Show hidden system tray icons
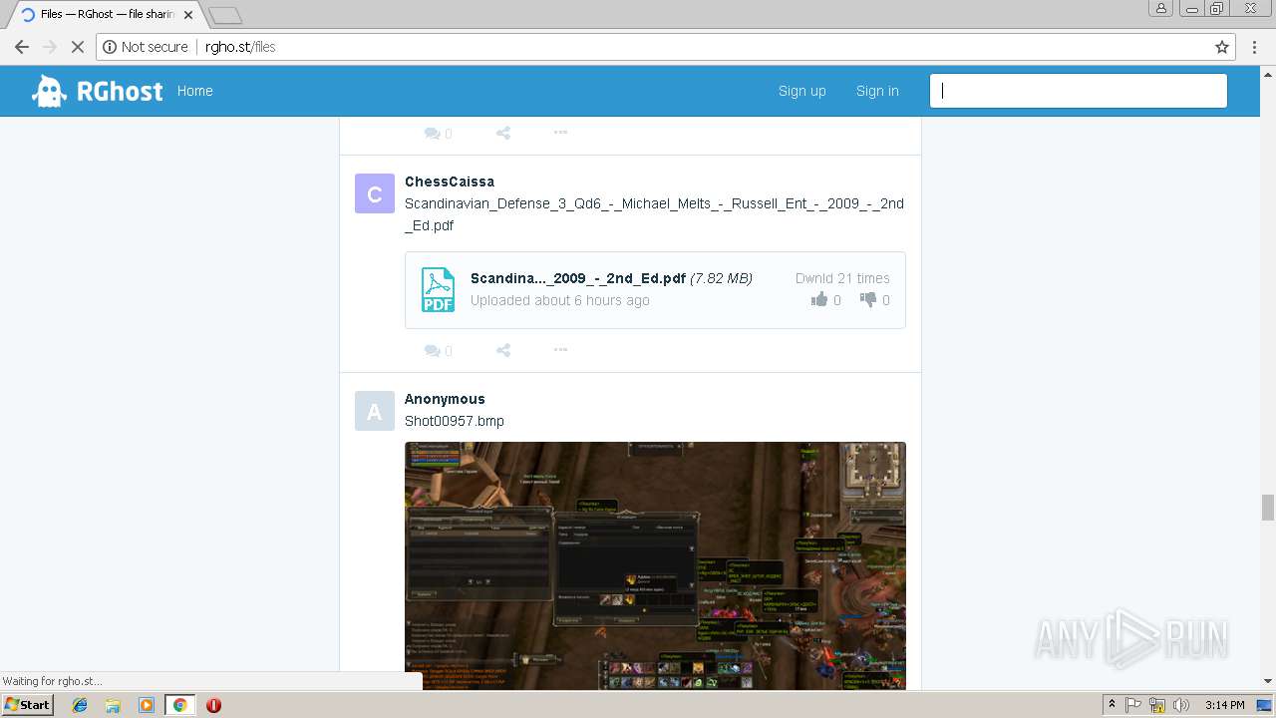 [1113, 705]
